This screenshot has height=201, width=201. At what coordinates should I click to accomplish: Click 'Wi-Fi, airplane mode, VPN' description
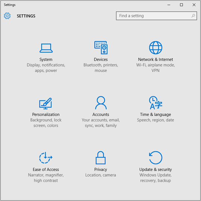pyautogui.click(x=156, y=68)
